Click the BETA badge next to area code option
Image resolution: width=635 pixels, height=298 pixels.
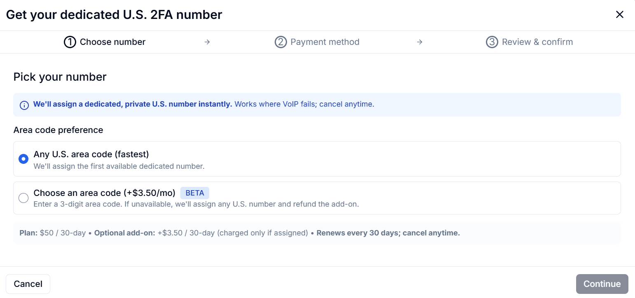[x=195, y=193]
